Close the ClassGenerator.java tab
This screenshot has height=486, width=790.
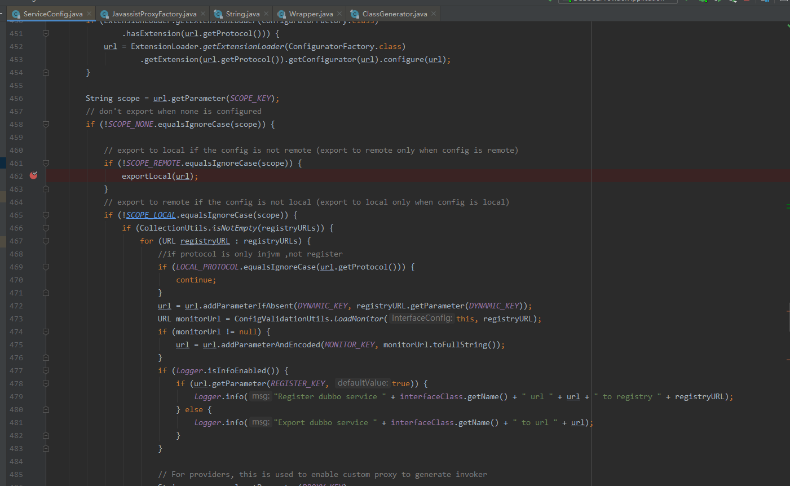point(434,14)
